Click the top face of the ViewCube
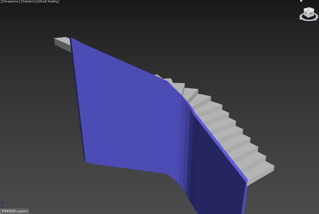 [309, 10]
